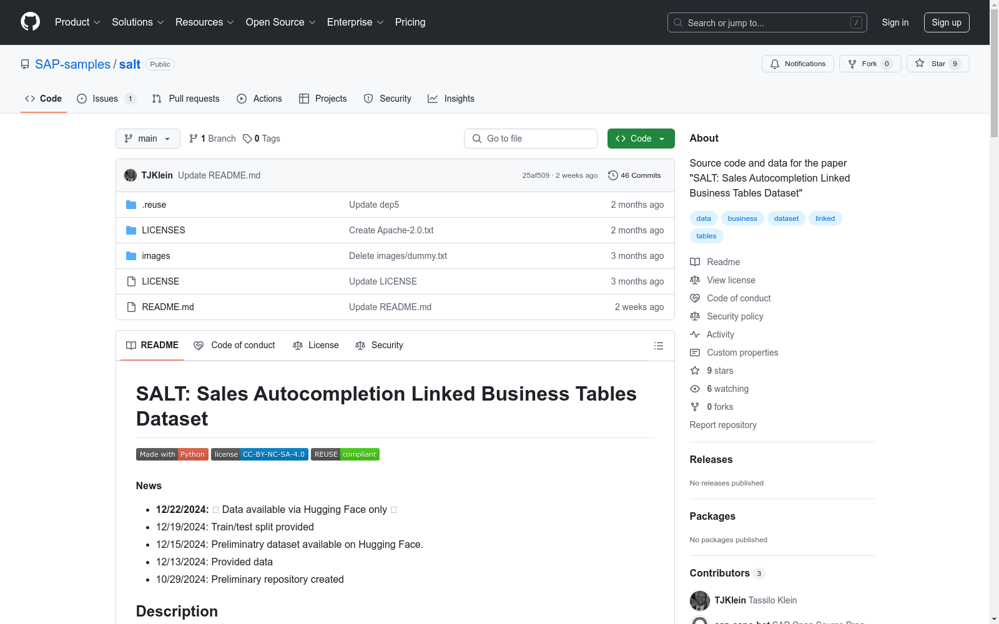Open the main branch selector
Viewport: 999px width, 624px height.
click(x=148, y=139)
